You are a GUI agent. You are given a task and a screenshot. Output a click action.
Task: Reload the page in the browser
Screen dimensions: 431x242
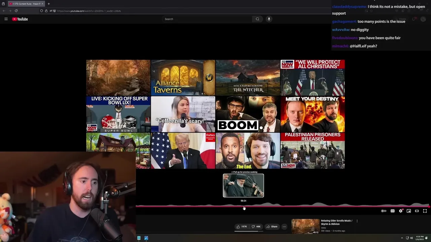16,11
